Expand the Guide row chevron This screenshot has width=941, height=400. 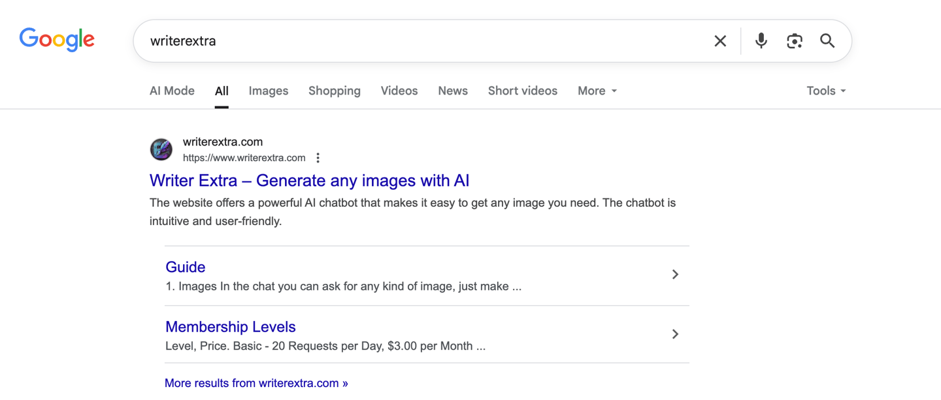pos(675,275)
